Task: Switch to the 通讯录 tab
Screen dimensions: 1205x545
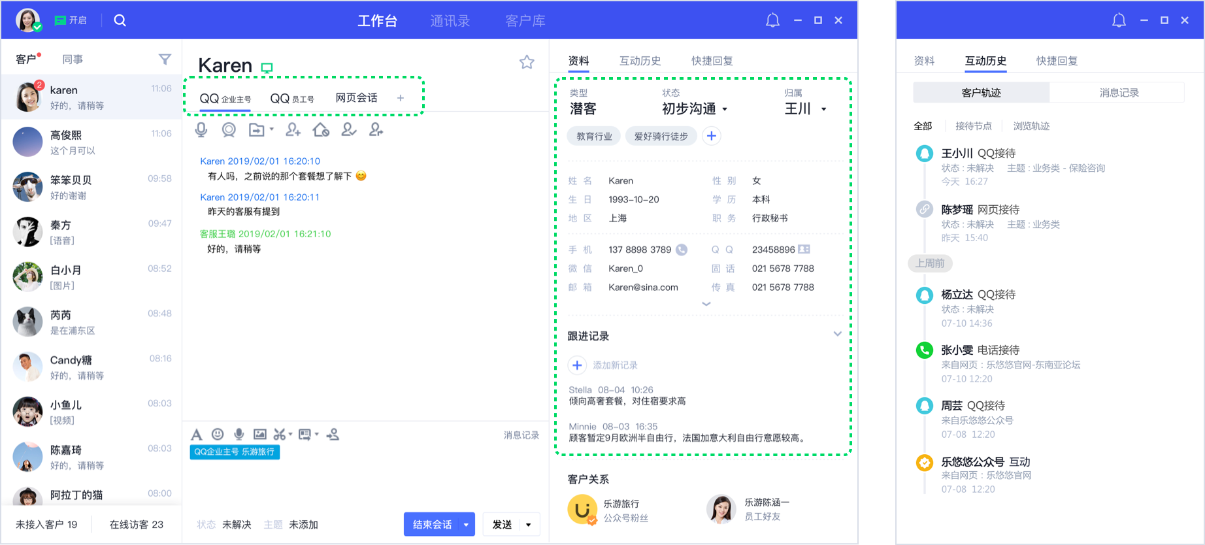Action: 450,21
